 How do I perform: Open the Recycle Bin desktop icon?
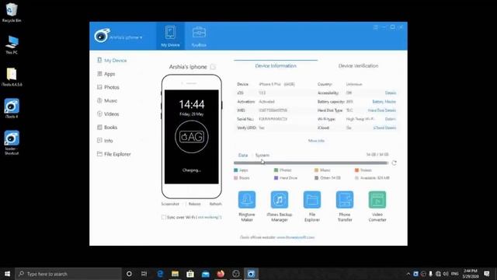[12, 12]
